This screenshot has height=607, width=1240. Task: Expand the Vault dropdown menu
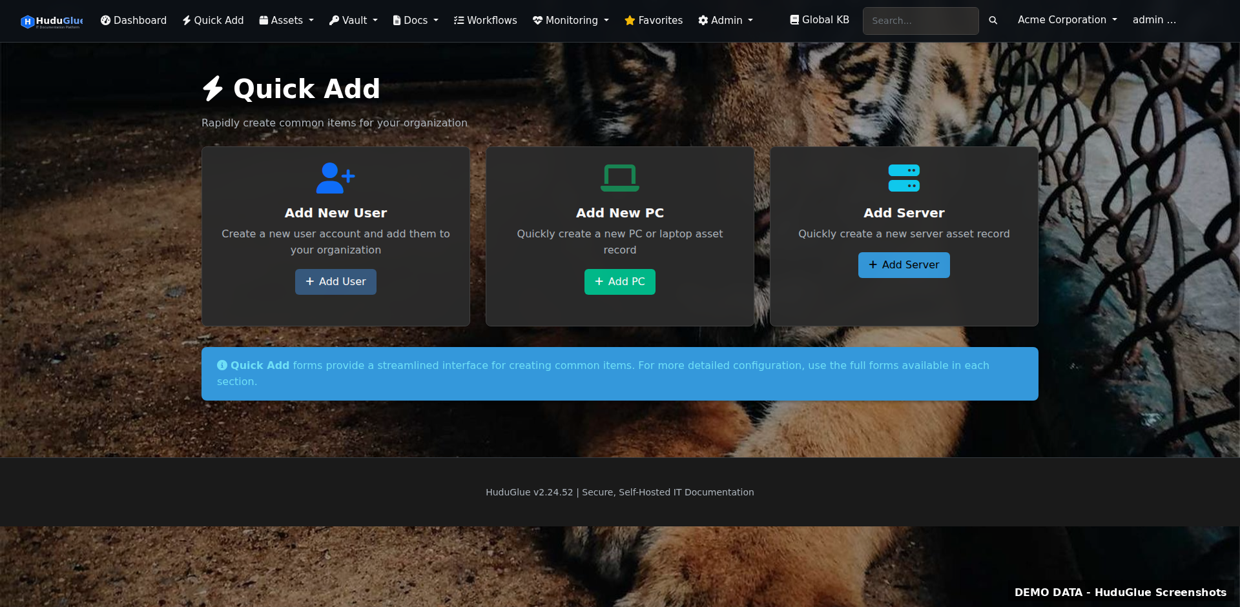coord(353,21)
